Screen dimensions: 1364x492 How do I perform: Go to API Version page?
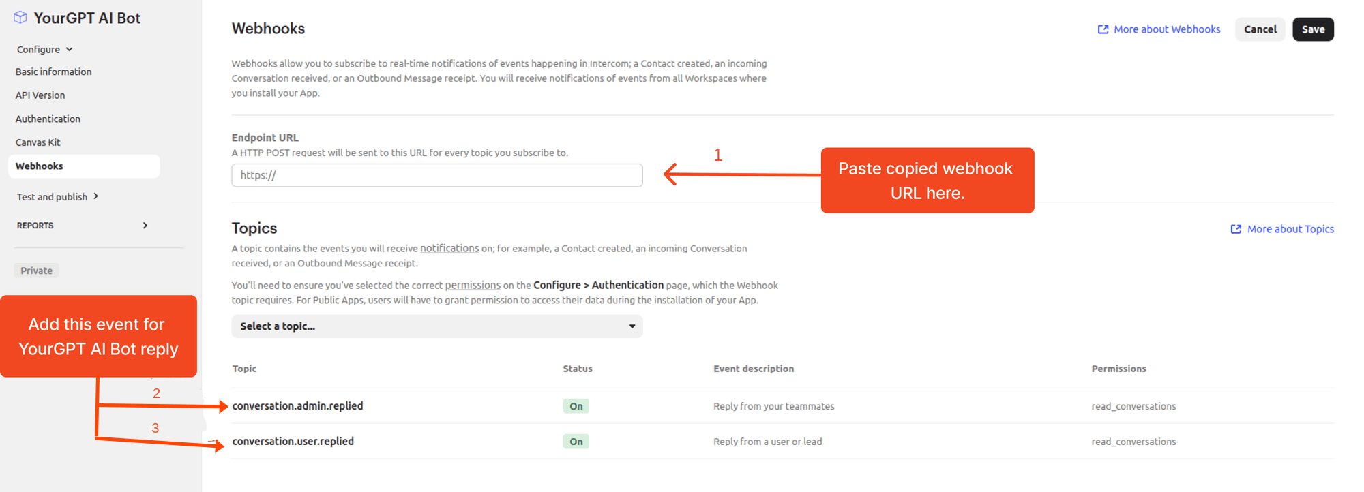click(x=40, y=95)
